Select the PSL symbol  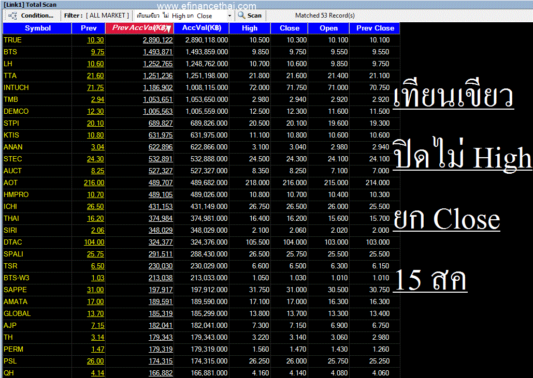tap(10, 361)
